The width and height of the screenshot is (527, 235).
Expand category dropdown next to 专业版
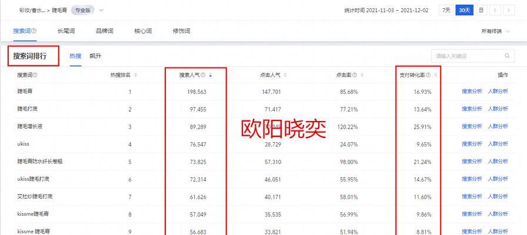(x=101, y=11)
